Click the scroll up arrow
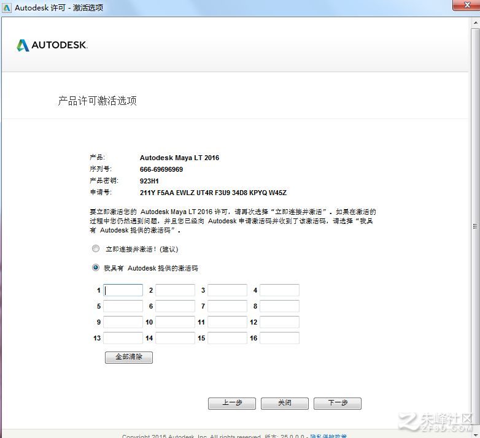 [x=476, y=23]
